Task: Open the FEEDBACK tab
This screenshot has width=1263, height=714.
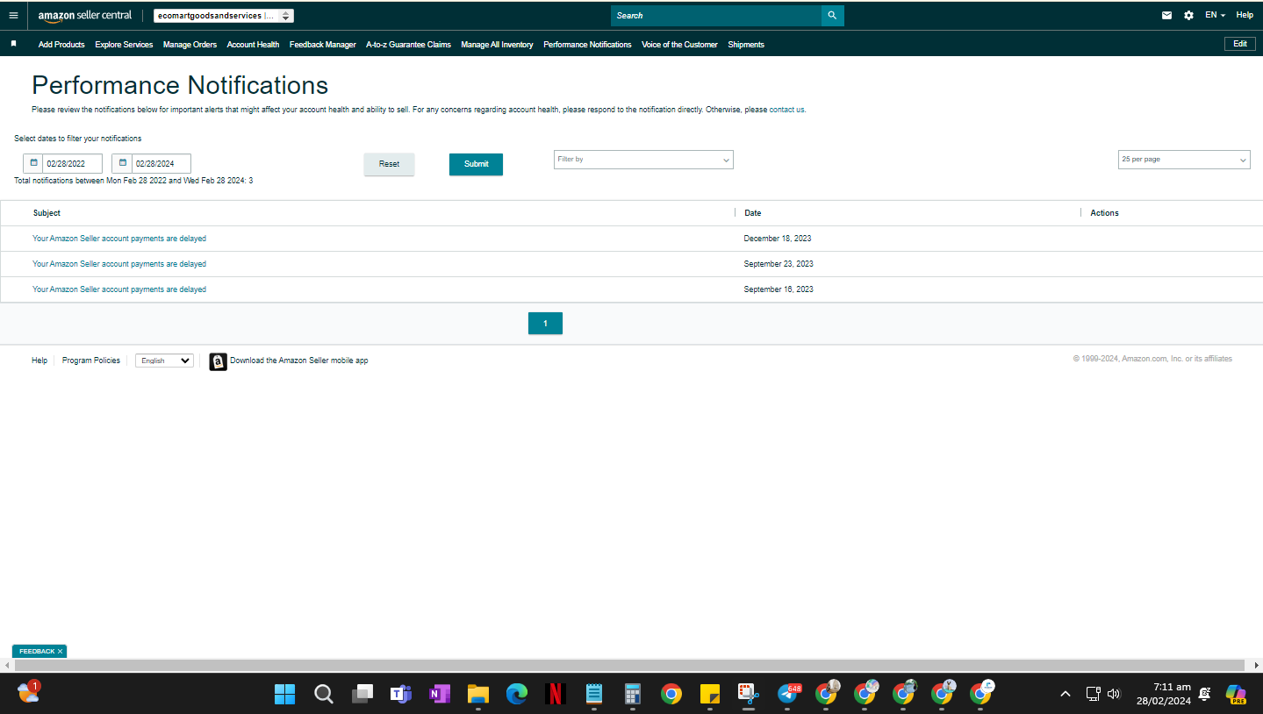Action: tap(39, 652)
